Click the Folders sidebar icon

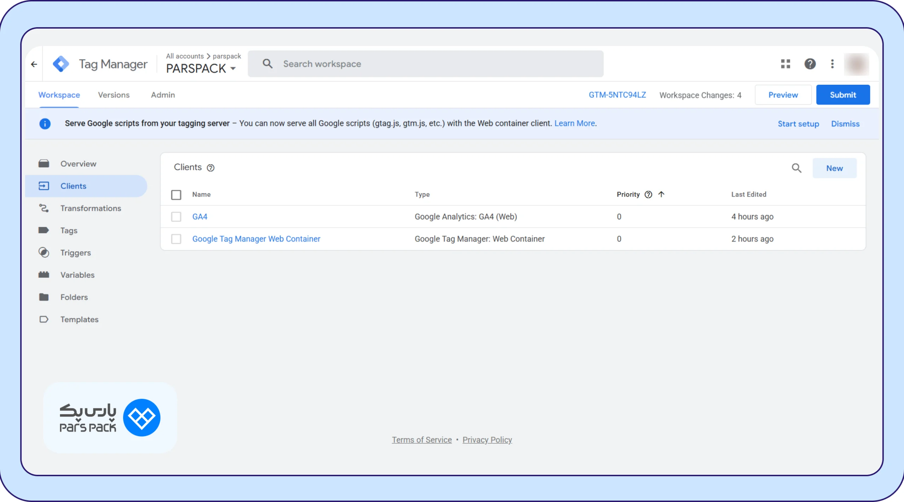click(44, 297)
